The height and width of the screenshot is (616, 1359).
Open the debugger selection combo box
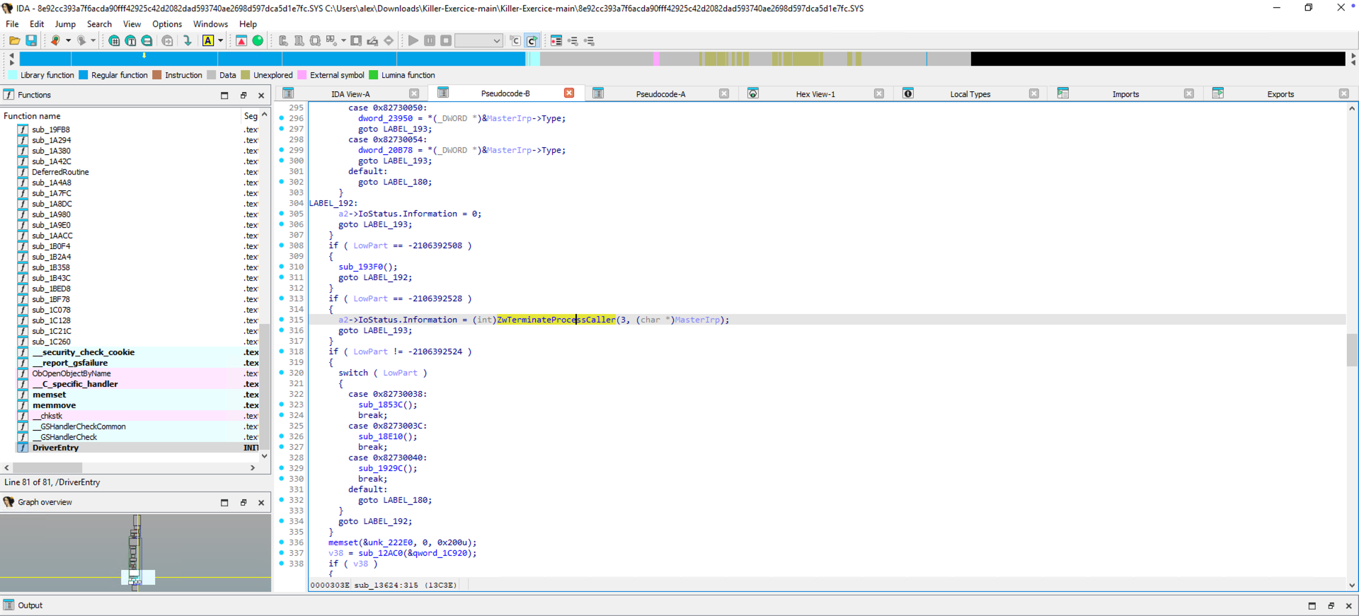478,41
